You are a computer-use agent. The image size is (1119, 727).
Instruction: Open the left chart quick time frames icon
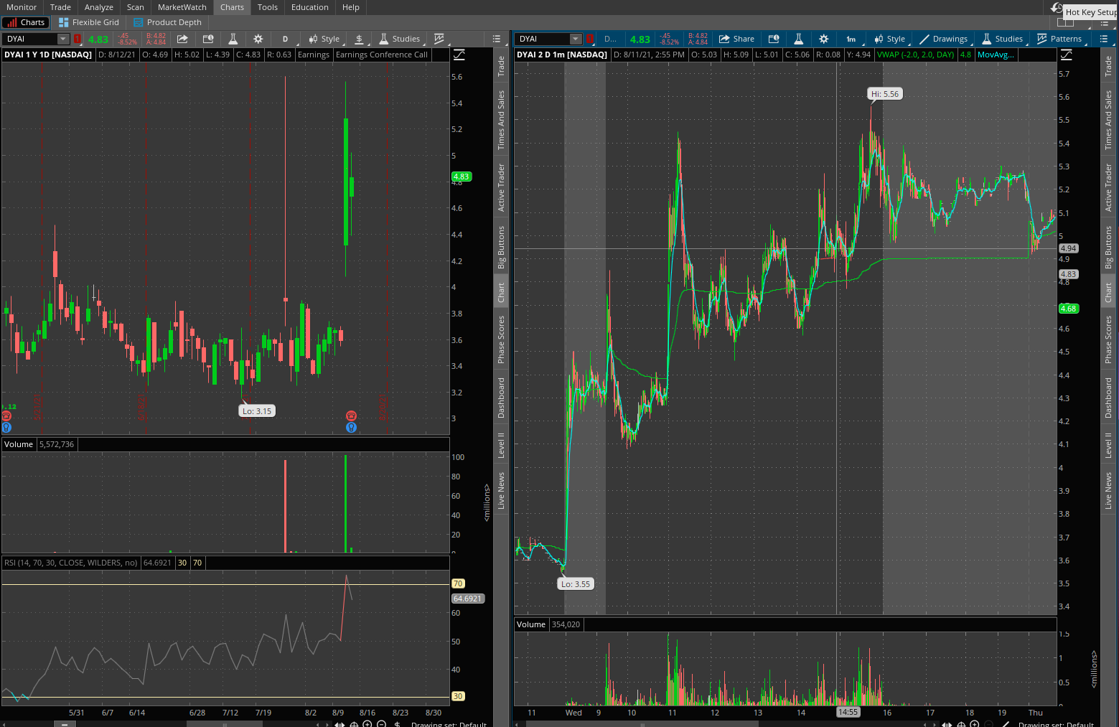tap(208, 39)
